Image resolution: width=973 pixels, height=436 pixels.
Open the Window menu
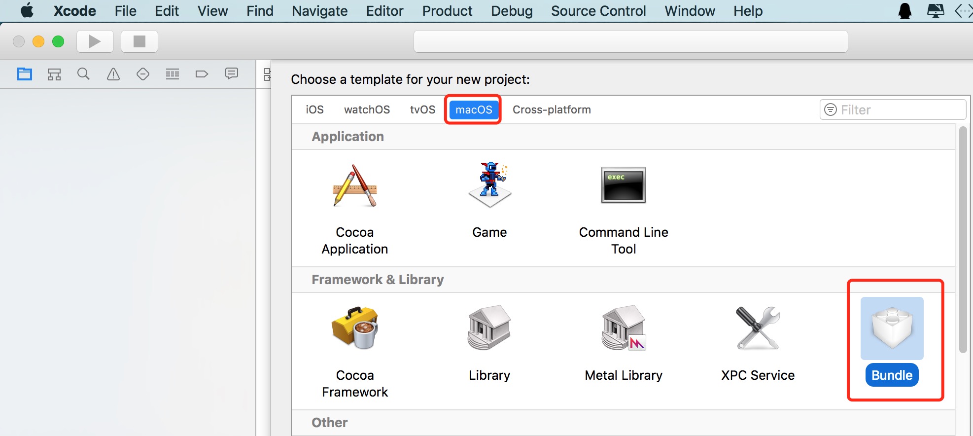[x=690, y=11]
